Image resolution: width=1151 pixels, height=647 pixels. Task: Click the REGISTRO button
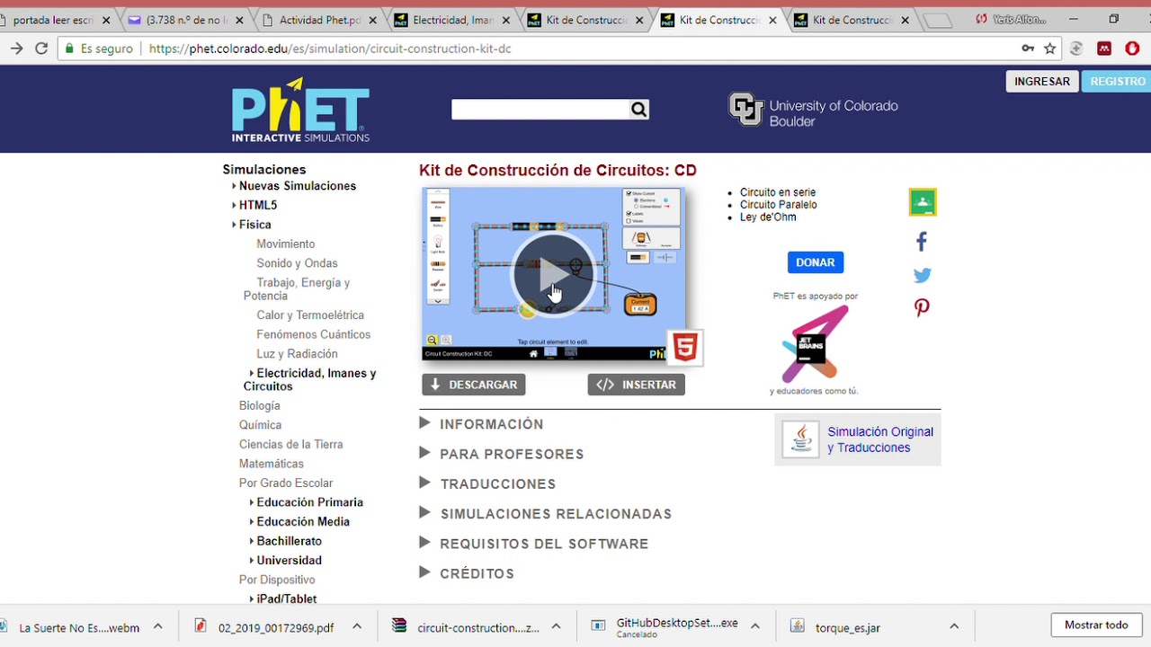(1118, 81)
